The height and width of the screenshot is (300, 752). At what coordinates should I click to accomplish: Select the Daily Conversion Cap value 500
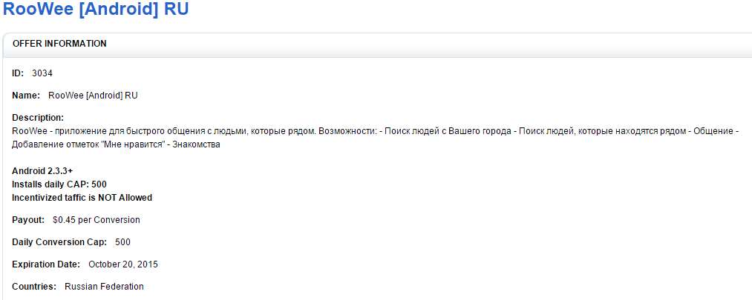tap(123, 242)
